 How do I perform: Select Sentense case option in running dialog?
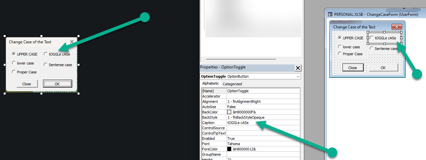tap(58, 65)
